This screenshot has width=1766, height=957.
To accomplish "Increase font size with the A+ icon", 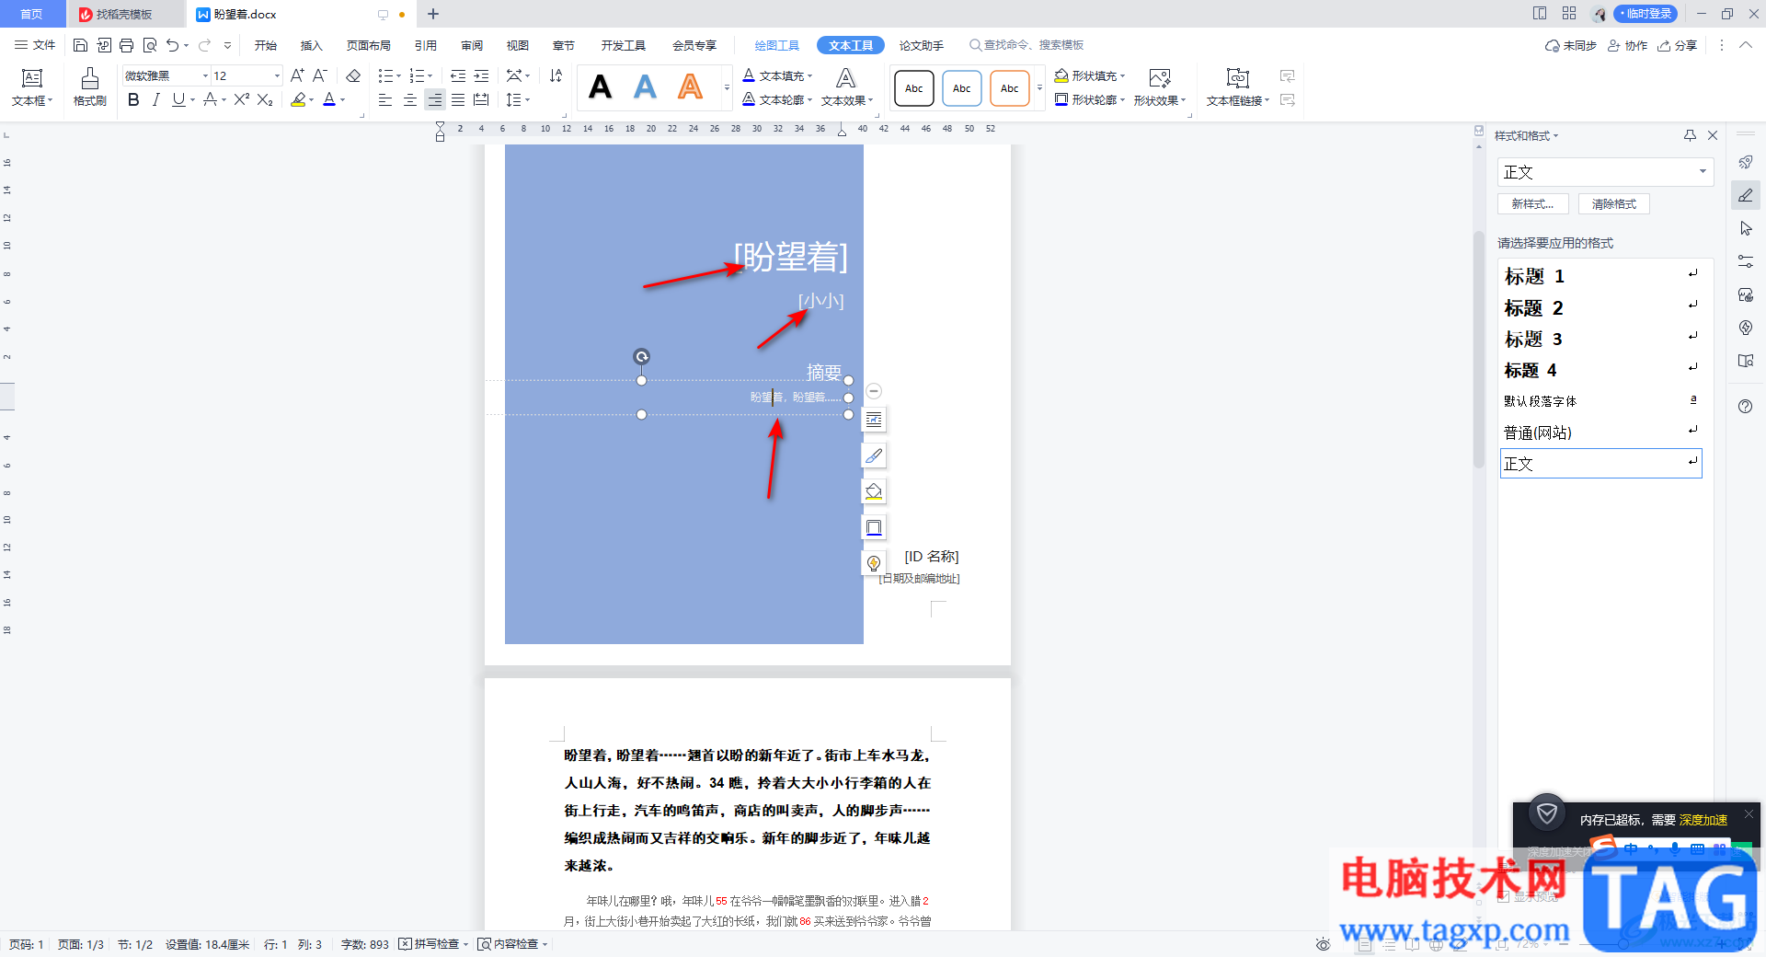I will 297,75.
